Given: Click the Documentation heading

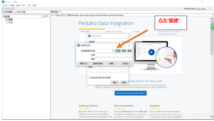Looking at the screenshot, I should (124, 106).
